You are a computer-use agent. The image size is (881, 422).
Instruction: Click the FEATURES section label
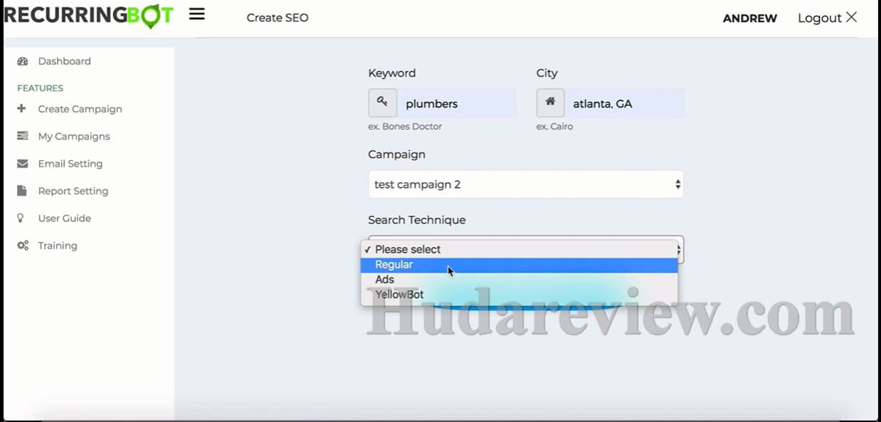[x=40, y=88]
